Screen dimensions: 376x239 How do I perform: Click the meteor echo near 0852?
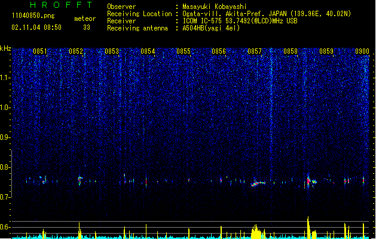pos(80,180)
